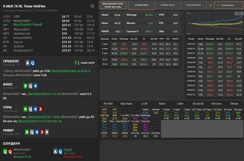Select the 6-max row in Summary table

139,49
